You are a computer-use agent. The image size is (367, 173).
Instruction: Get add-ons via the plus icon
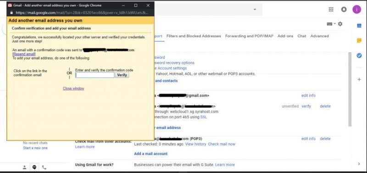pos(359,79)
